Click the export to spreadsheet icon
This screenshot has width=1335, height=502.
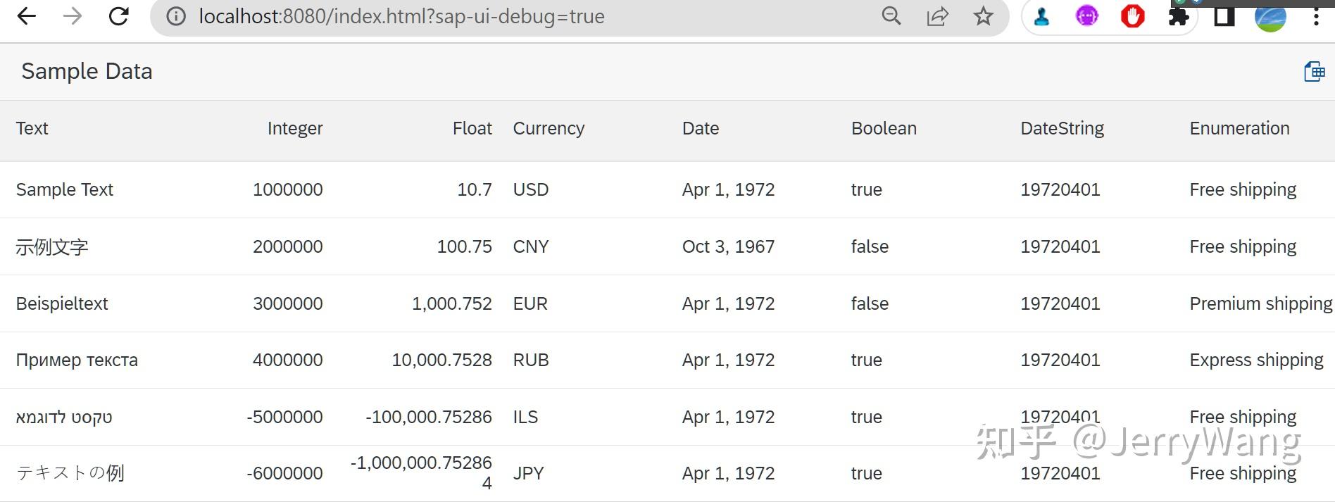point(1314,70)
